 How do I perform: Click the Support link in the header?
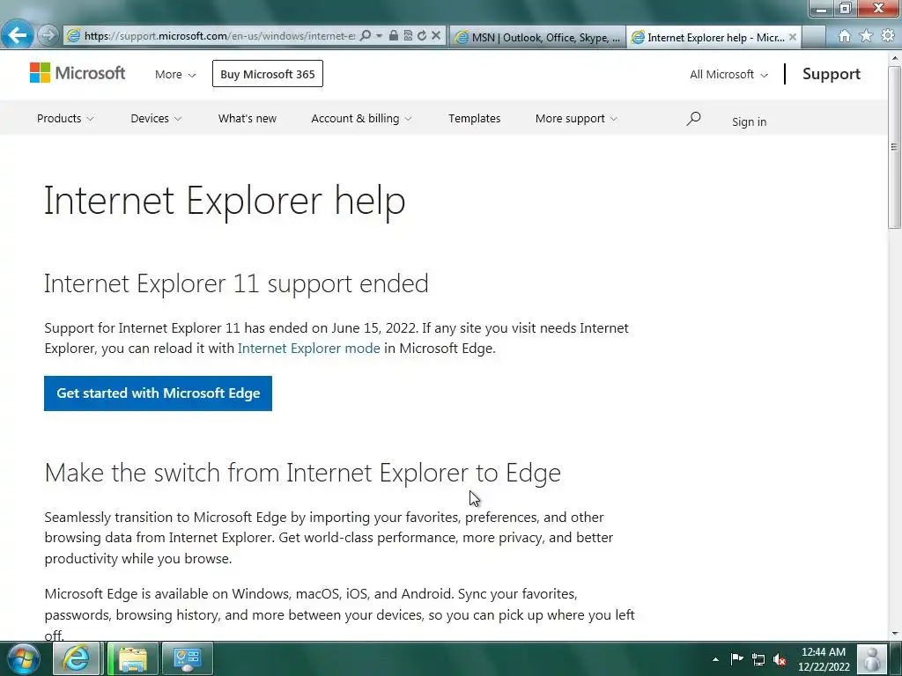(x=832, y=74)
